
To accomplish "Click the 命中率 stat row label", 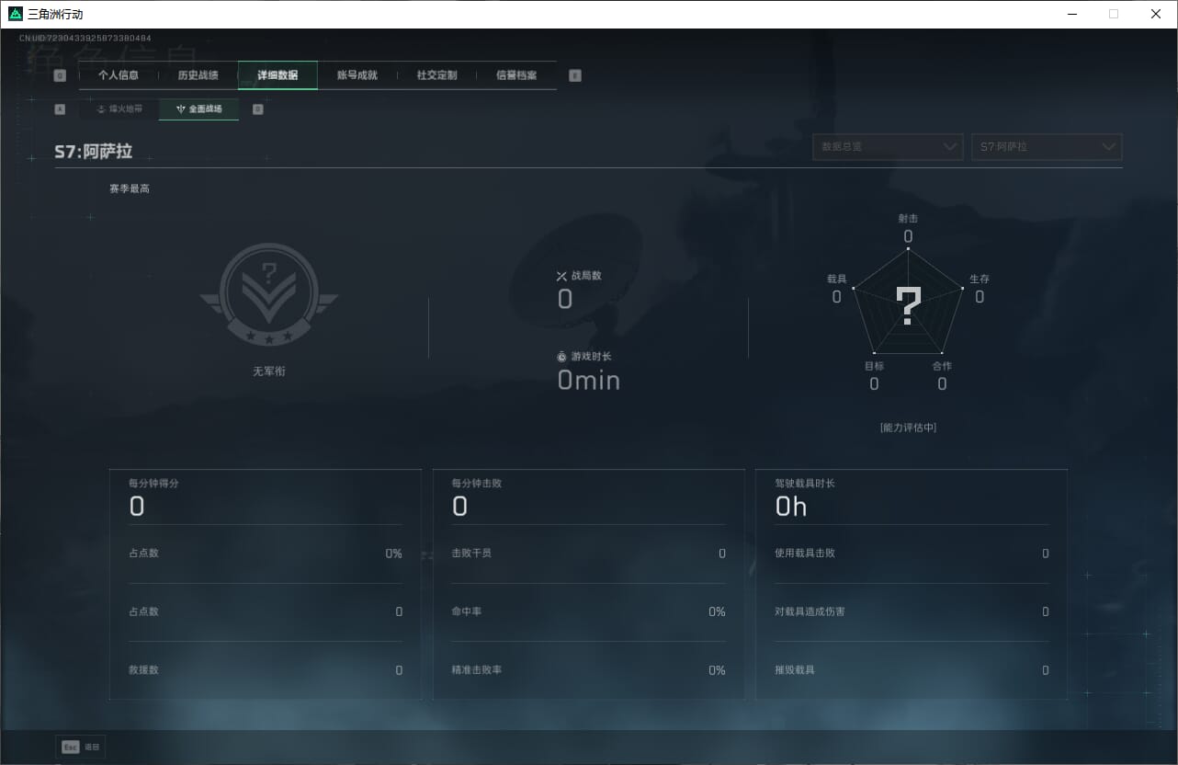I will [467, 611].
